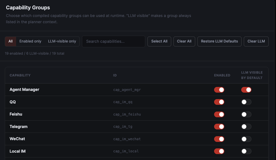
Task: Click the Select All button
Action: click(x=159, y=41)
